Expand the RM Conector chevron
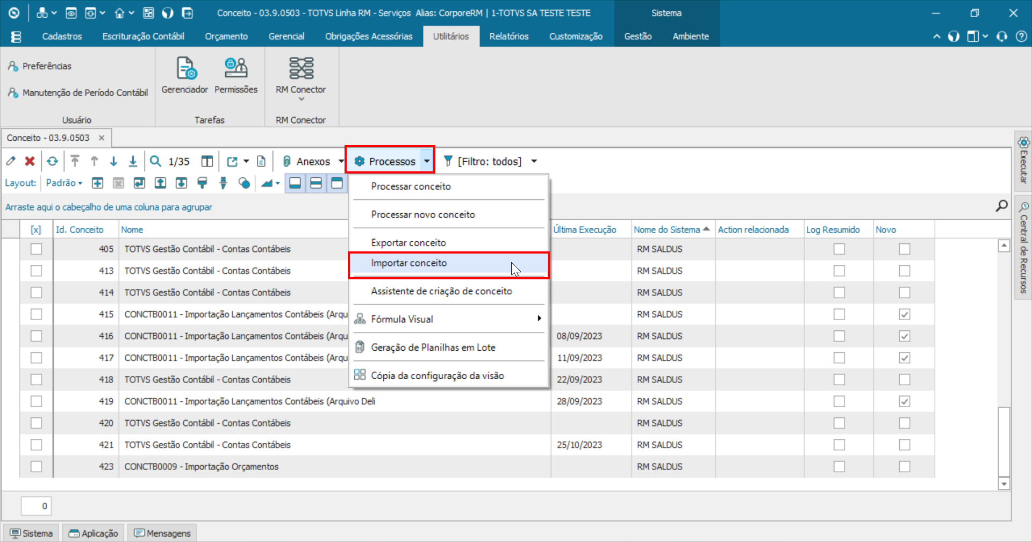The width and height of the screenshot is (1032, 542). [301, 99]
